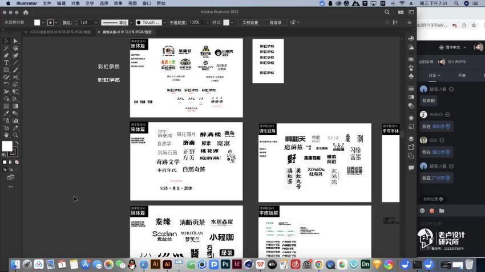Set paint mode to Gradient
Viewport: 485px width, 272px height.
click(10, 162)
